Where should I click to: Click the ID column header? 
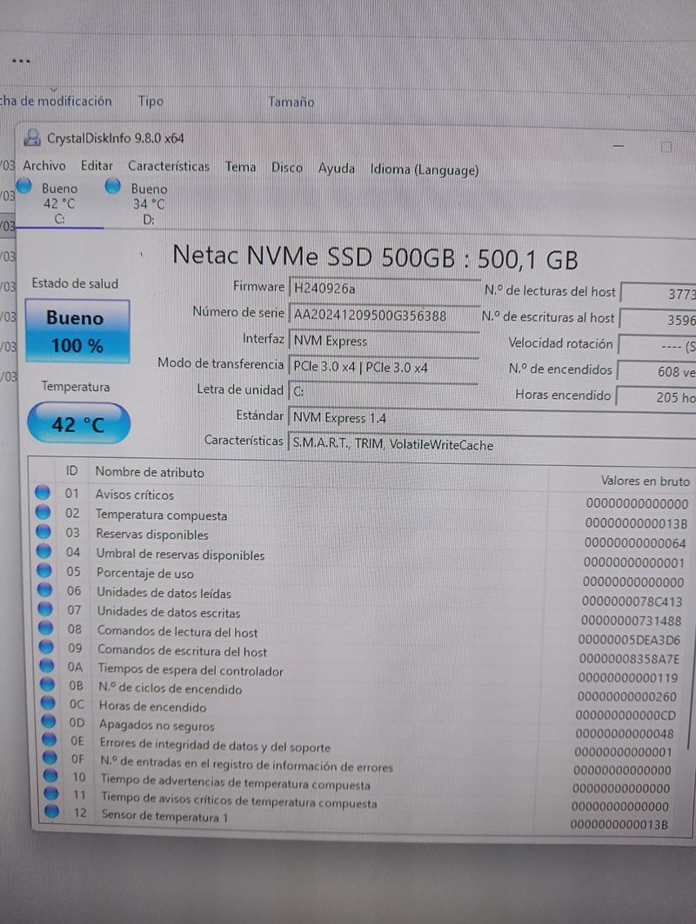pyautogui.click(x=71, y=471)
